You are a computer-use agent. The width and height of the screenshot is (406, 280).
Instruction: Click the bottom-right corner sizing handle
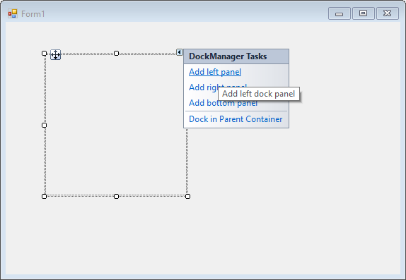[187, 196]
